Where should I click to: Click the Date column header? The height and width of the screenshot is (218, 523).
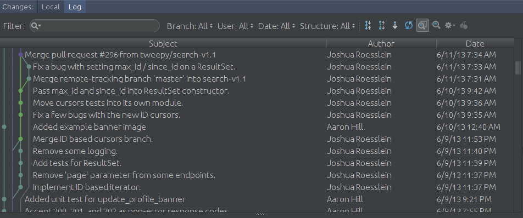[x=475, y=43]
